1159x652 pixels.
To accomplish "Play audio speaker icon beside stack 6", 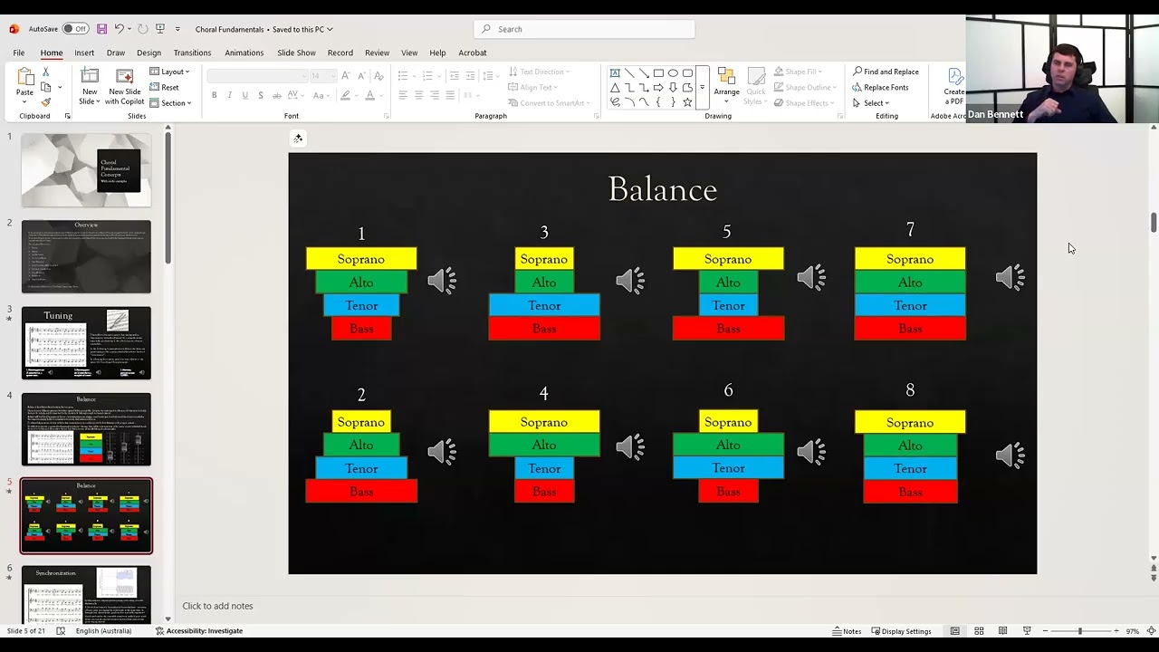I will [x=811, y=451].
